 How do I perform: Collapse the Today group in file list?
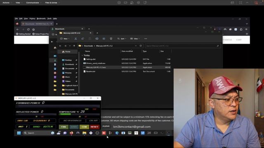click(x=82, y=55)
